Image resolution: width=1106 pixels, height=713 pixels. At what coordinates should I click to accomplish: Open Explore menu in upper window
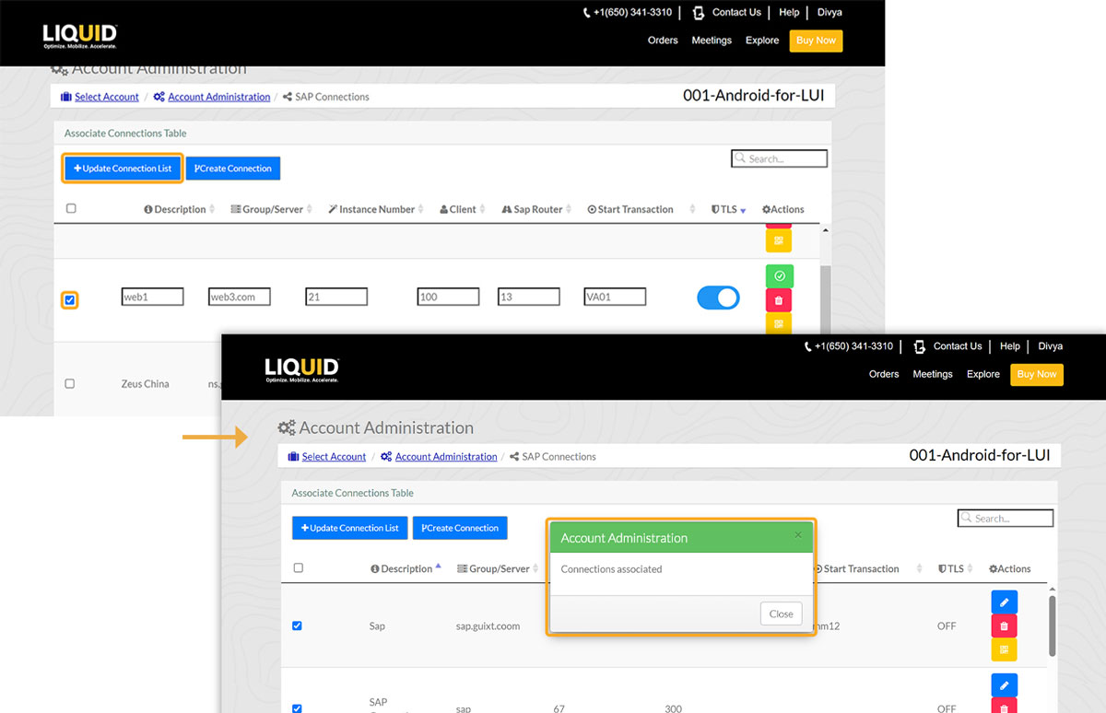pyautogui.click(x=762, y=41)
